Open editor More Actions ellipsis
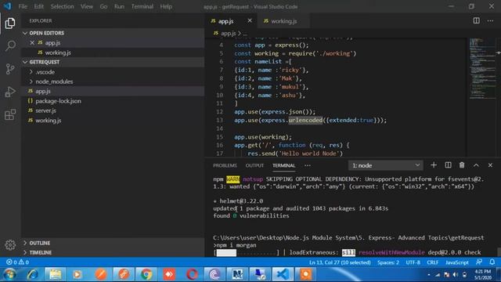 pyautogui.click(x=491, y=21)
